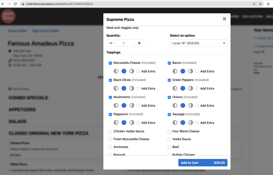Click the minus quantity icon
The width and height of the screenshot is (273, 175).
111,43
